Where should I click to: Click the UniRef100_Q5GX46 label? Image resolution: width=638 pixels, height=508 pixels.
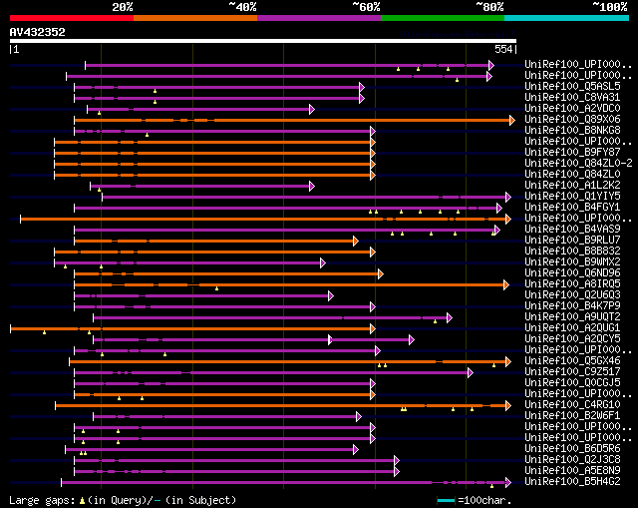pyautogui.click(x=572, y=361)
